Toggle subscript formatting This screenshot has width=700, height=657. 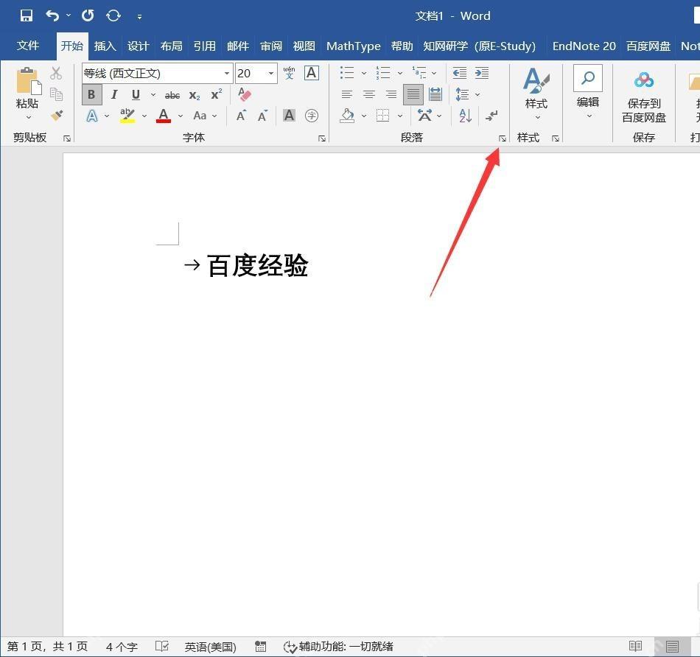tap(195, 95)
